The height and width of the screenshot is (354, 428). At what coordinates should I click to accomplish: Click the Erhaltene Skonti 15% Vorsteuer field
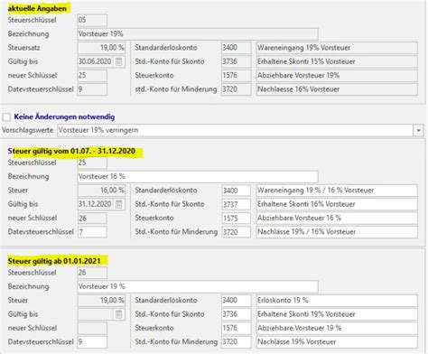coord(337,61)
